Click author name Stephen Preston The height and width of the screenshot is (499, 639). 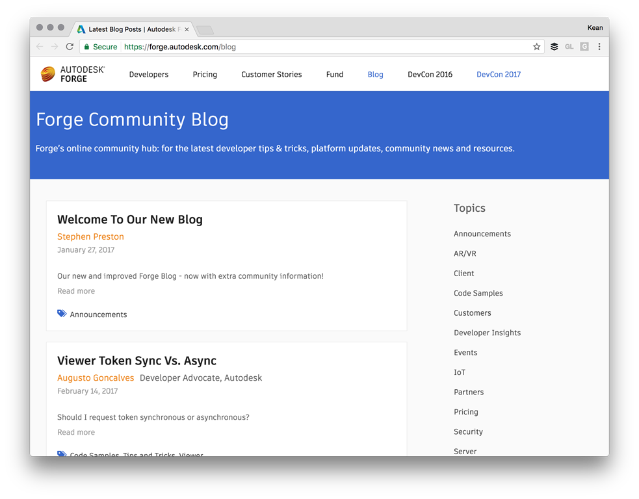coord(90,237)
